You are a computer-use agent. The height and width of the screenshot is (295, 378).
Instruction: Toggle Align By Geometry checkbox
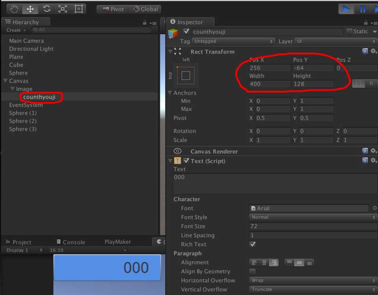(252, 272)
